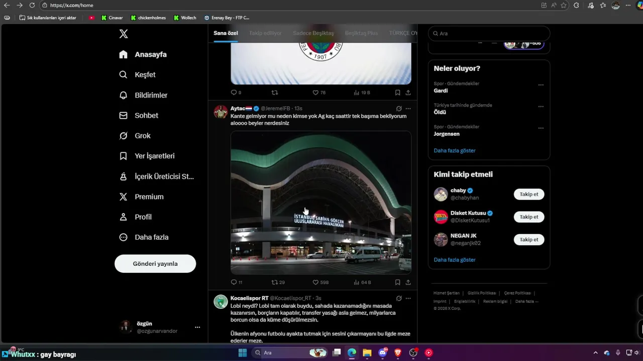Image resolution: width=643 pixels, height=361 pixels.
Task: Click Grok icon on Aytac's post
Action: click(x=399, y=108)
